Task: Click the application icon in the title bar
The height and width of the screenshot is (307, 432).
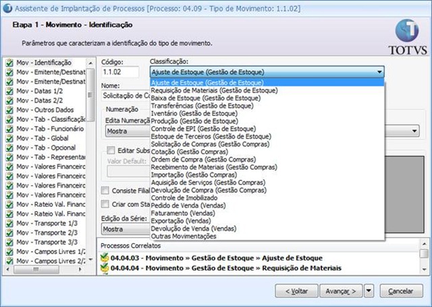Action: point(7,8)
